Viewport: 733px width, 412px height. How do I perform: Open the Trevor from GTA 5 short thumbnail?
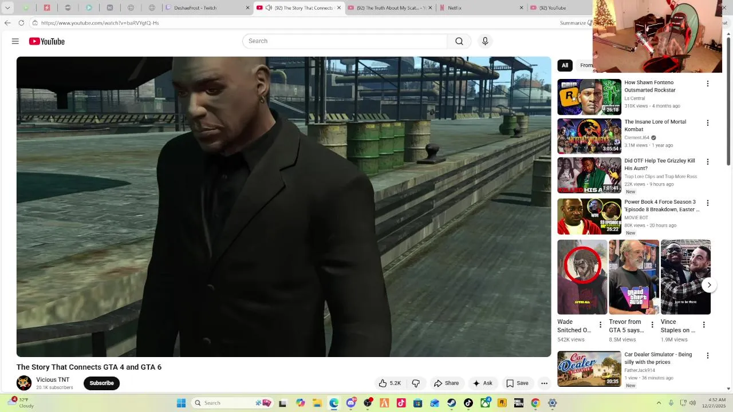pyautogui.click(x=634, y=277)
